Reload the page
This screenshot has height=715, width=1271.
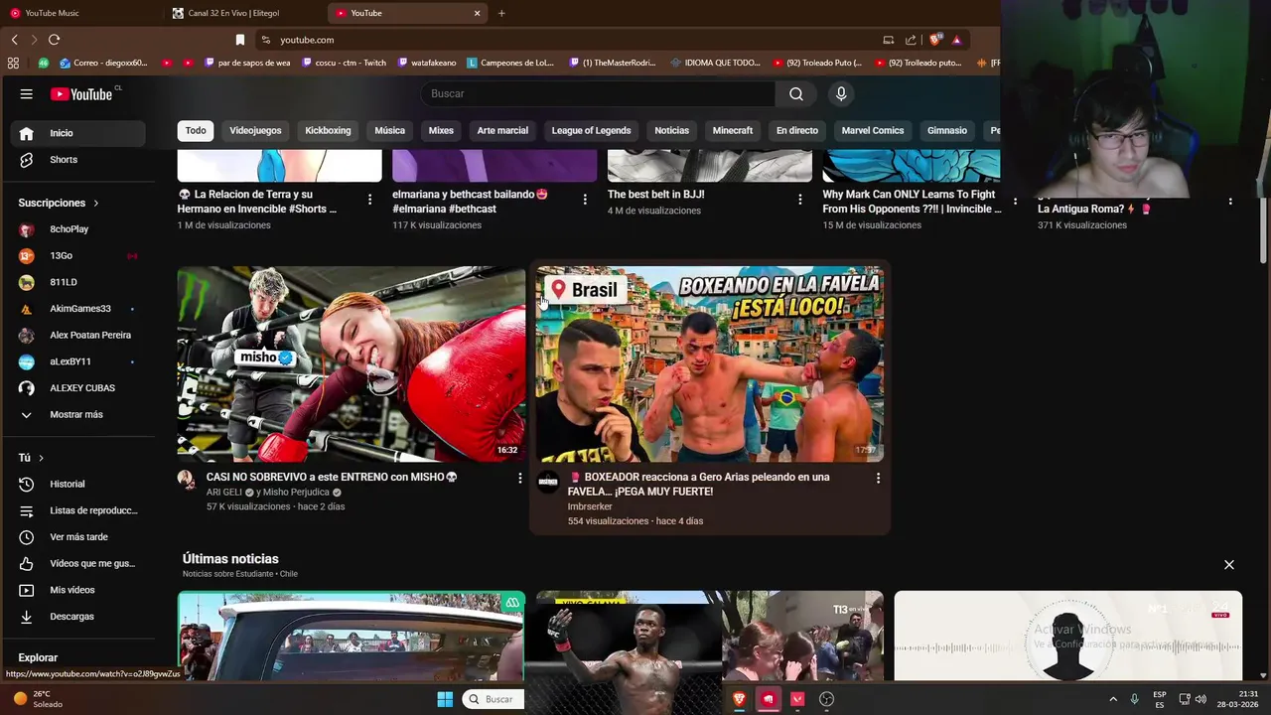click(x=54, y=40)
